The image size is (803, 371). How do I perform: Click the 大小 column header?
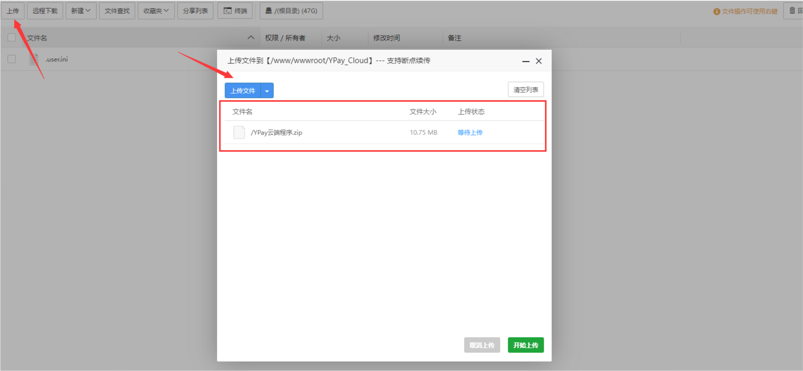point(333,38)
